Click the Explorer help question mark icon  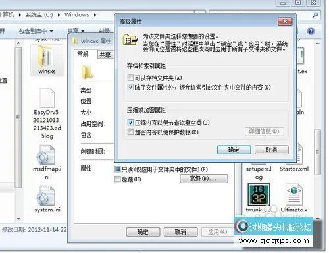point(311,31)
